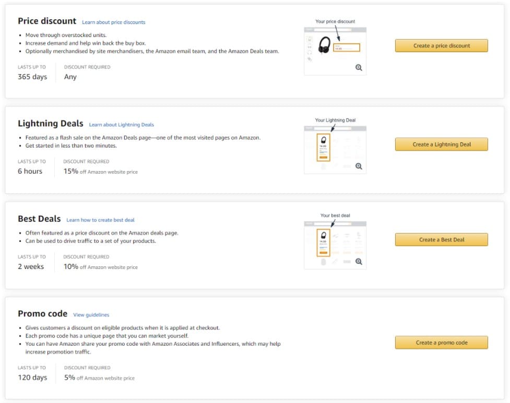This screenshot has height=403, width=510.
Task: Click the magnifier icon on the Lightning Deal preview
Action: coord(359,166)
